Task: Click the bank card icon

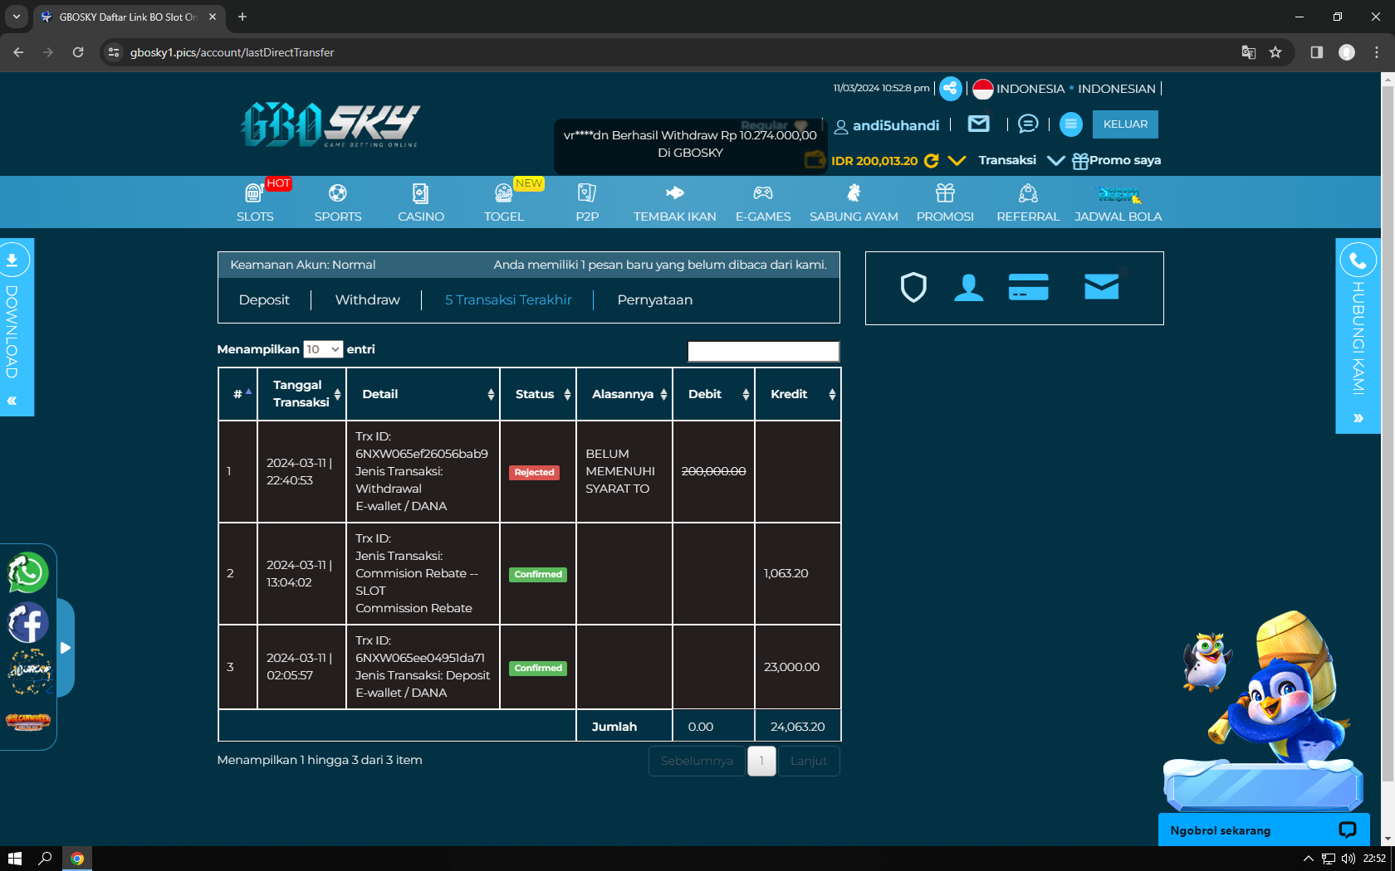Action: coord(1028,288)
